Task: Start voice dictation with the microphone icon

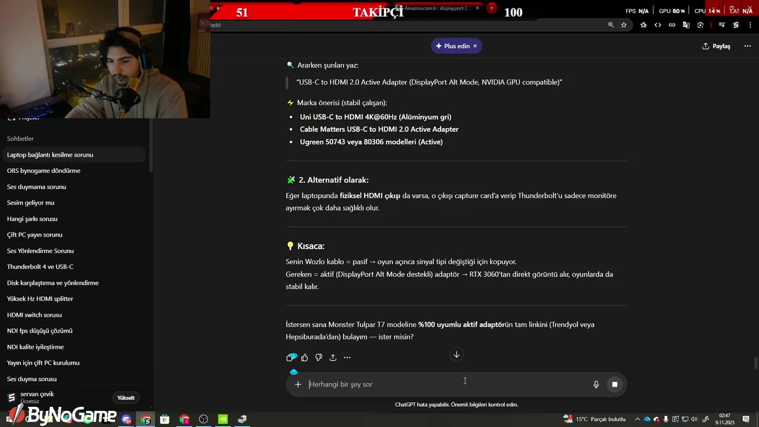Action: (x=596, y=384)
